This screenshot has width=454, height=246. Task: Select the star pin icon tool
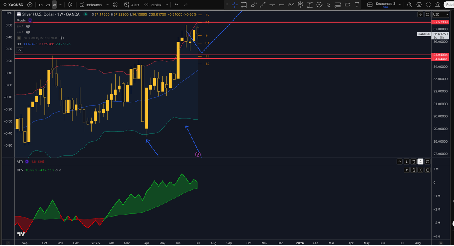(301, 5)
